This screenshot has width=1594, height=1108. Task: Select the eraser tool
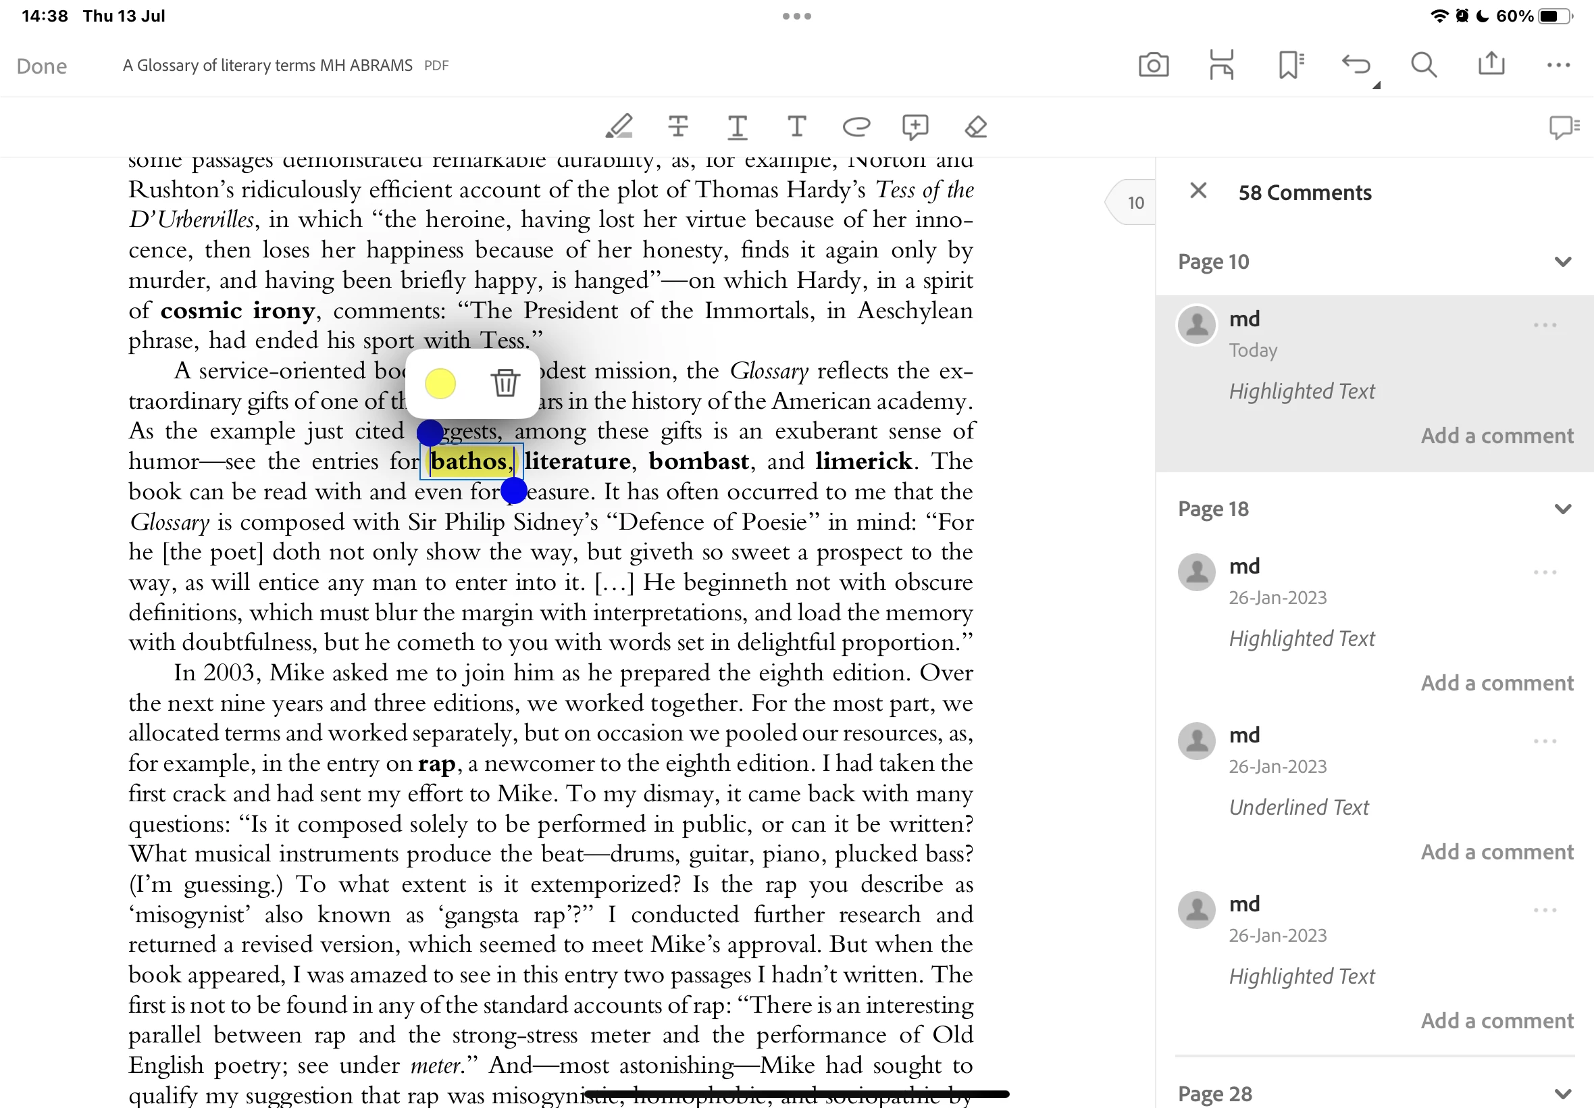pyautogui.click(x=975, y=126)
